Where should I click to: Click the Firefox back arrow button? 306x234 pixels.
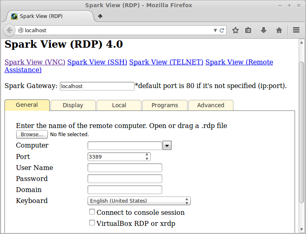tap(9, 30)
